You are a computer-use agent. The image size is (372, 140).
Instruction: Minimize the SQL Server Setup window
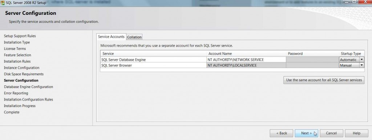point(346,2)
